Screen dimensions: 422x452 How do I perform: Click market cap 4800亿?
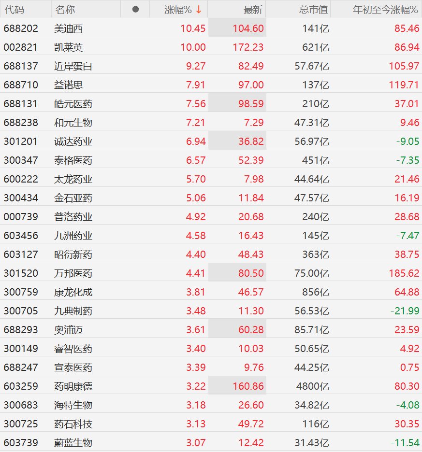[x=313, y=386]
